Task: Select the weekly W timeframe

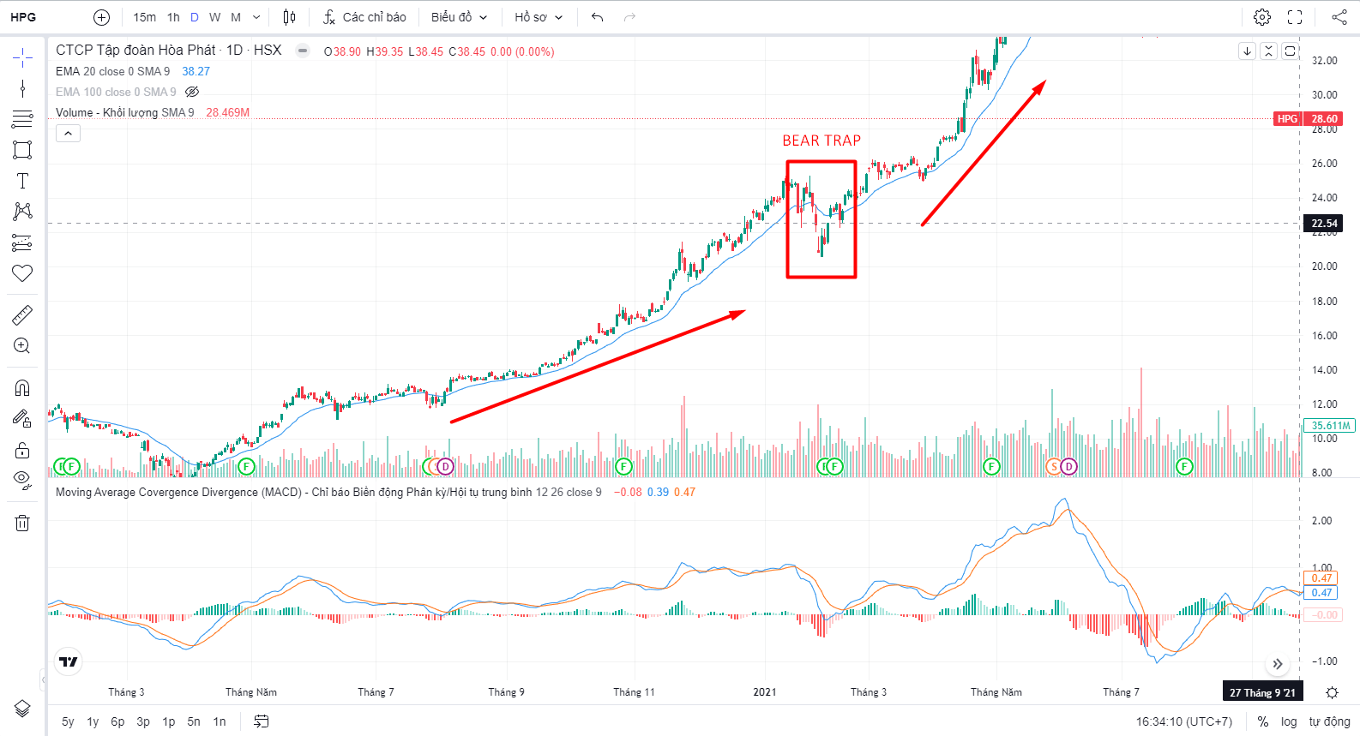Action: pos(214,17)
